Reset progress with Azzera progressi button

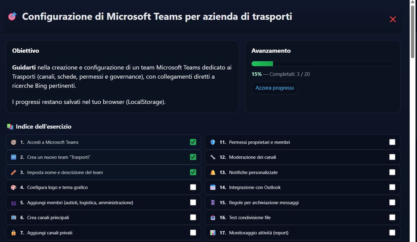point(275,88)
